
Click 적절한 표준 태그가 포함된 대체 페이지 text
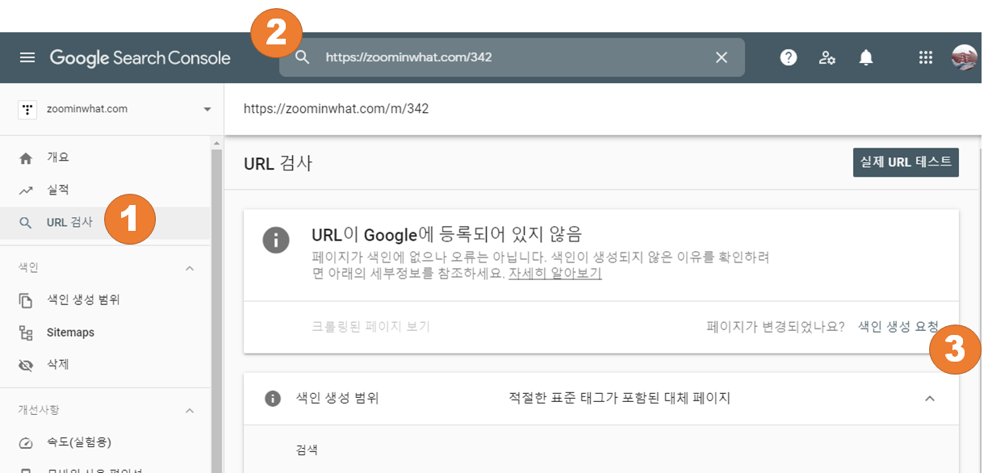point(619,399)
